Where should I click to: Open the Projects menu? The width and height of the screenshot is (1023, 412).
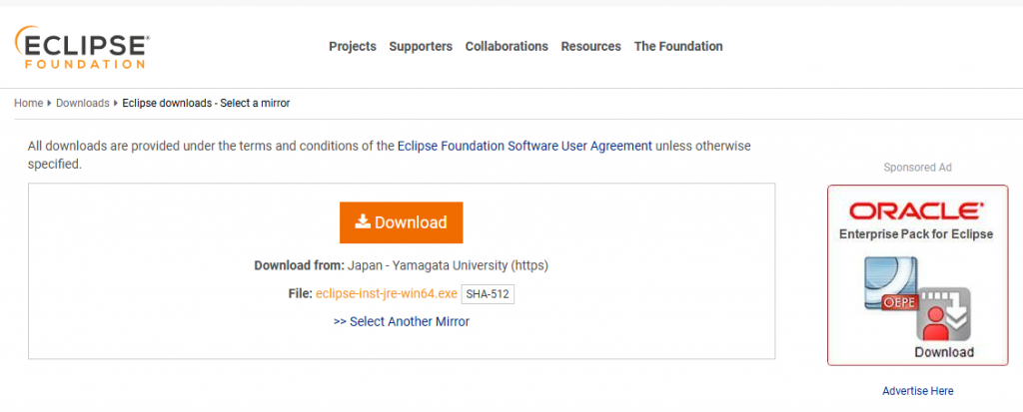pyautogui.click(x=353, y=46)
